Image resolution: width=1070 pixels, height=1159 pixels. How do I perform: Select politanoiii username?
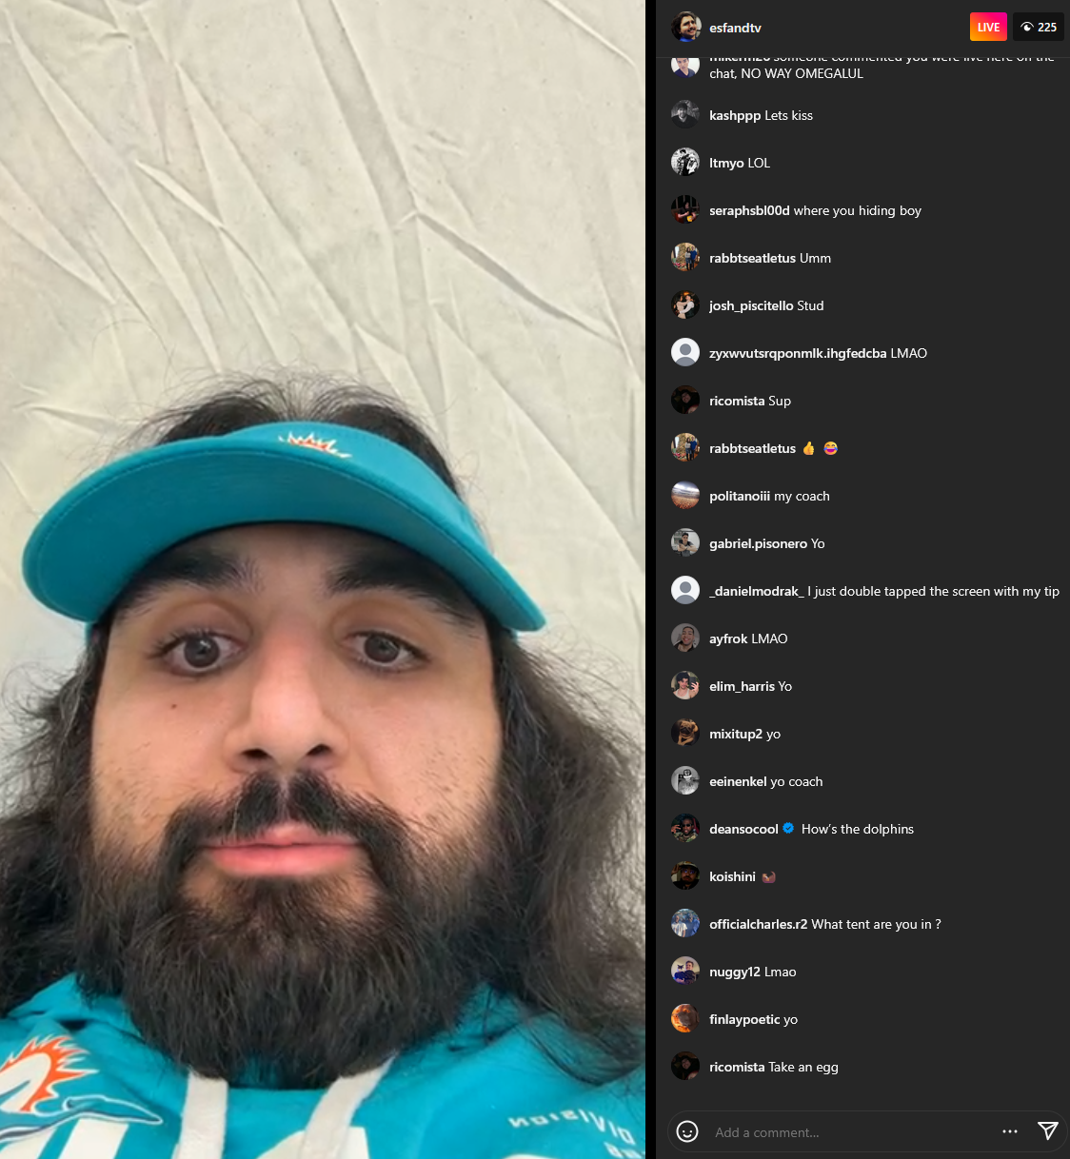coord(740,496)
